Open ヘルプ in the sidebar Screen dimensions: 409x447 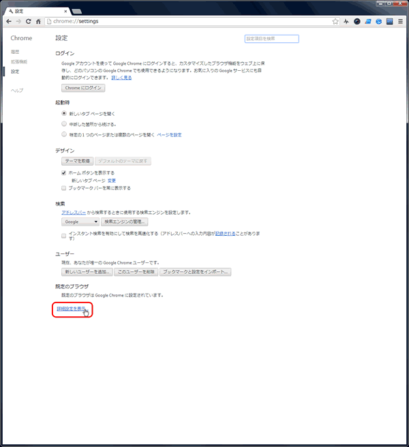click(17, 91)
